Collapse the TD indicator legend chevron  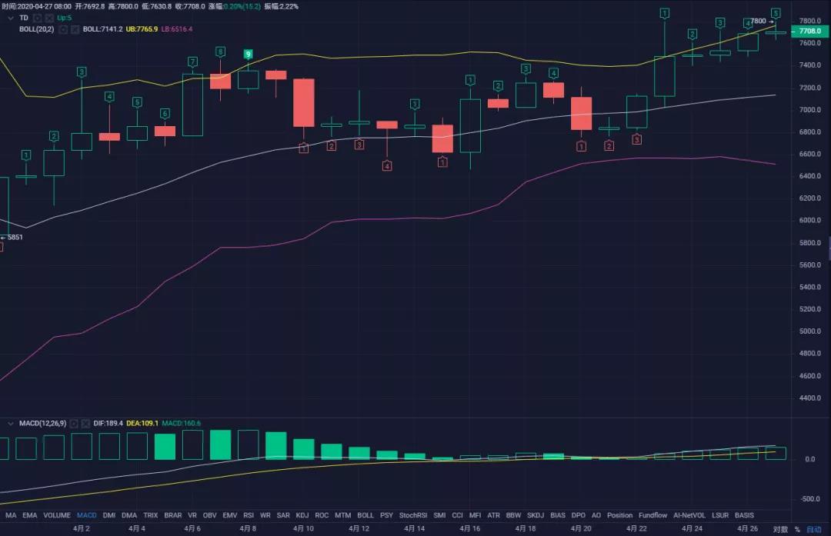tap(11, 18)
